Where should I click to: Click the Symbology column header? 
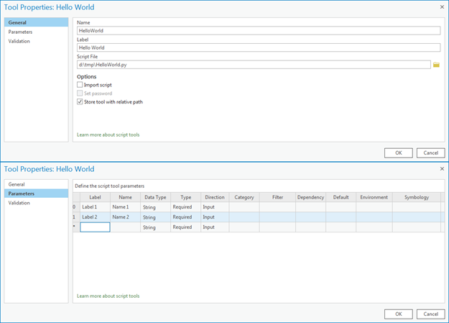pyautogui.click(x=416, y=197)
